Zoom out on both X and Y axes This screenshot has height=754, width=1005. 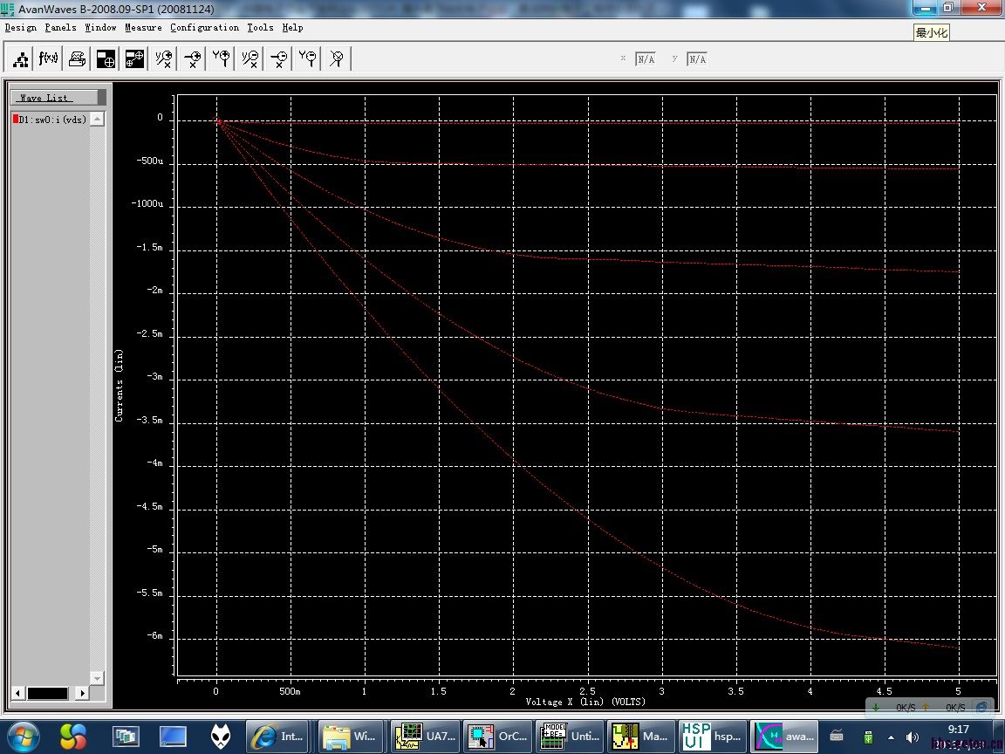pyautogui.click(x=250, y=59)
